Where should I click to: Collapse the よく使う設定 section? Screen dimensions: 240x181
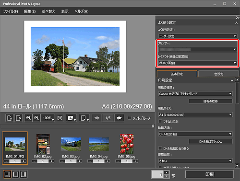tap(236, 23)
